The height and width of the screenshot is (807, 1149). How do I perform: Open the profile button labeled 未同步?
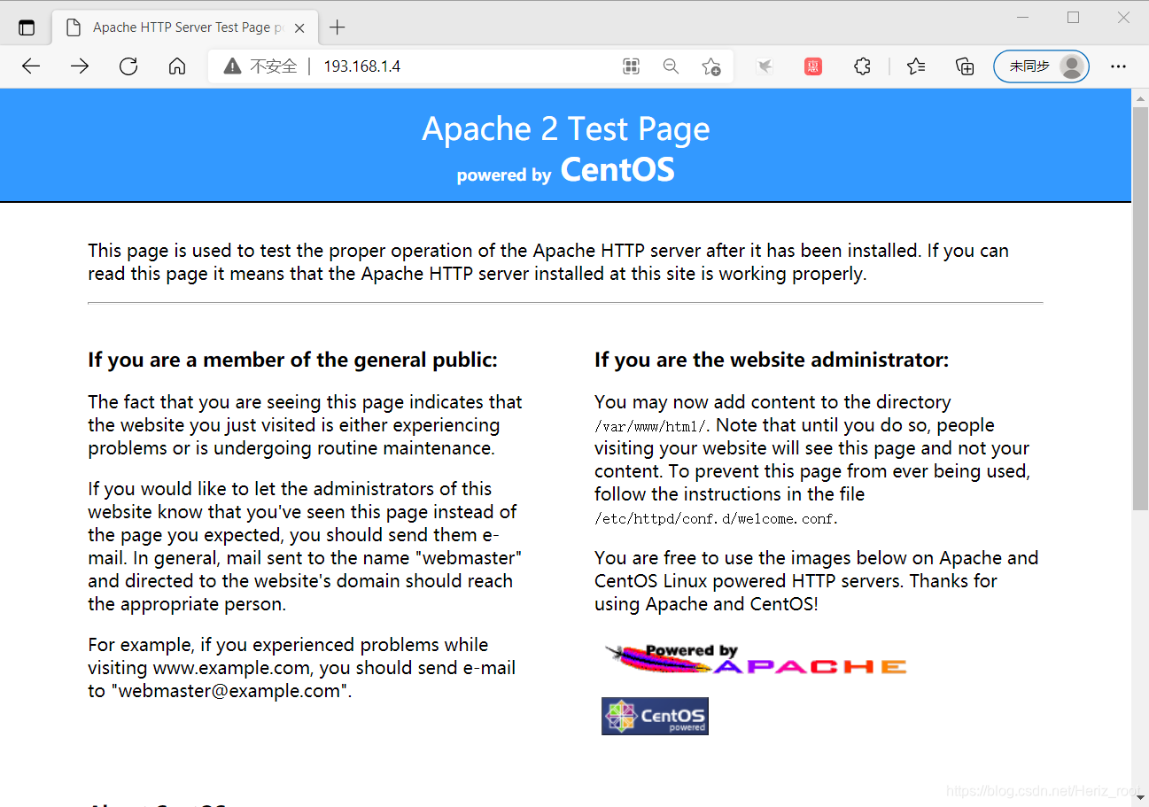[1042, 66]
